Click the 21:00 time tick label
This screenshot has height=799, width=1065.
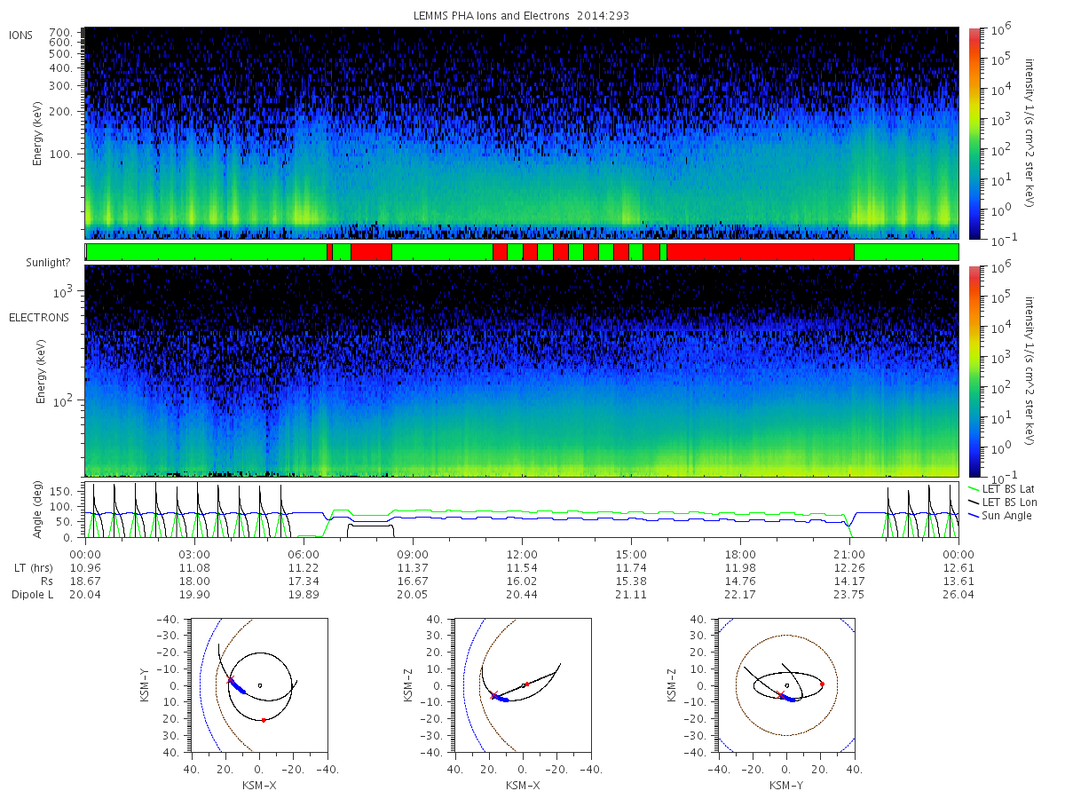849,554
